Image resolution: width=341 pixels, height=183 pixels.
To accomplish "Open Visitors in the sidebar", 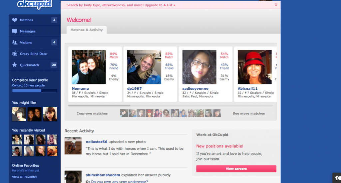I will [35, 43].
